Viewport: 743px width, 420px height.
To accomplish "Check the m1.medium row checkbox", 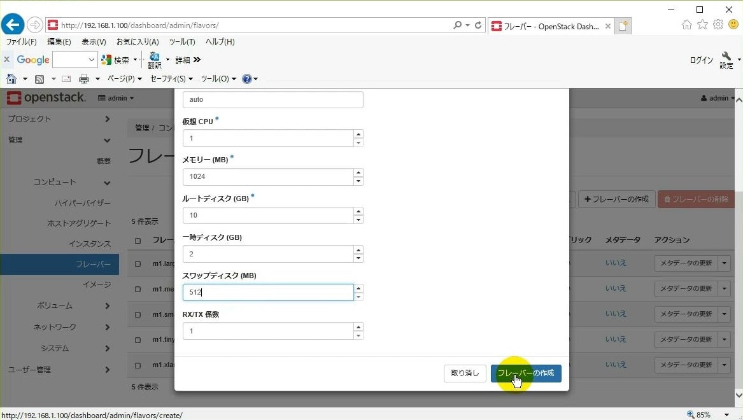I will pos(138,290).
